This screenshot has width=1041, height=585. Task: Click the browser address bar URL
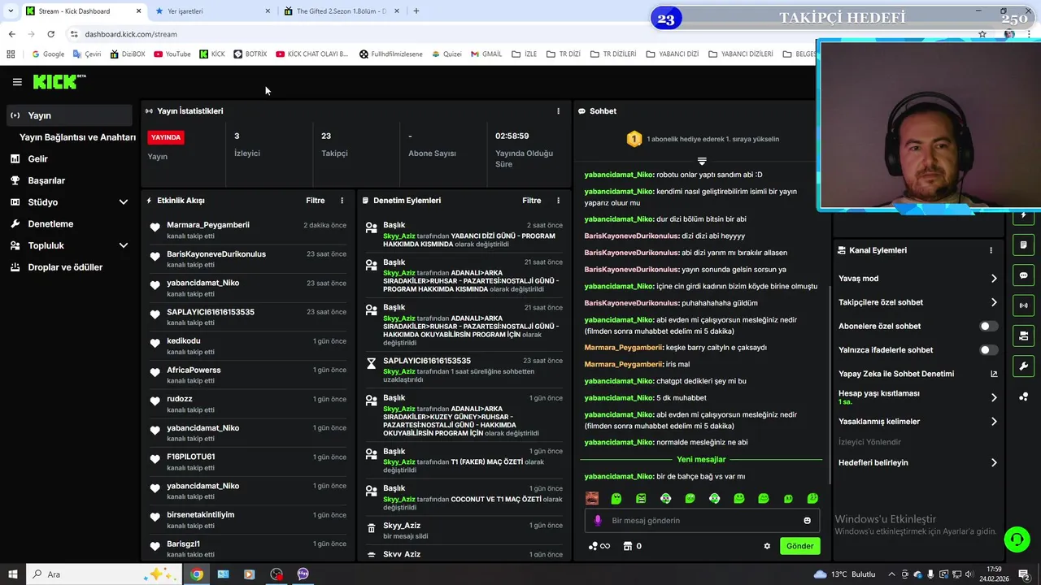click(131, 34)
